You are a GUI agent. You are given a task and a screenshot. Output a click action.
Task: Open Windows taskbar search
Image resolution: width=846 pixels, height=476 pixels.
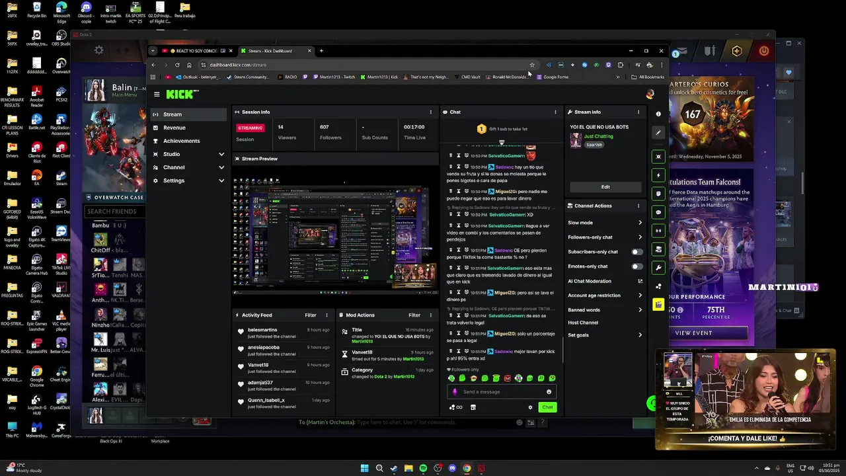coord(379,469)
